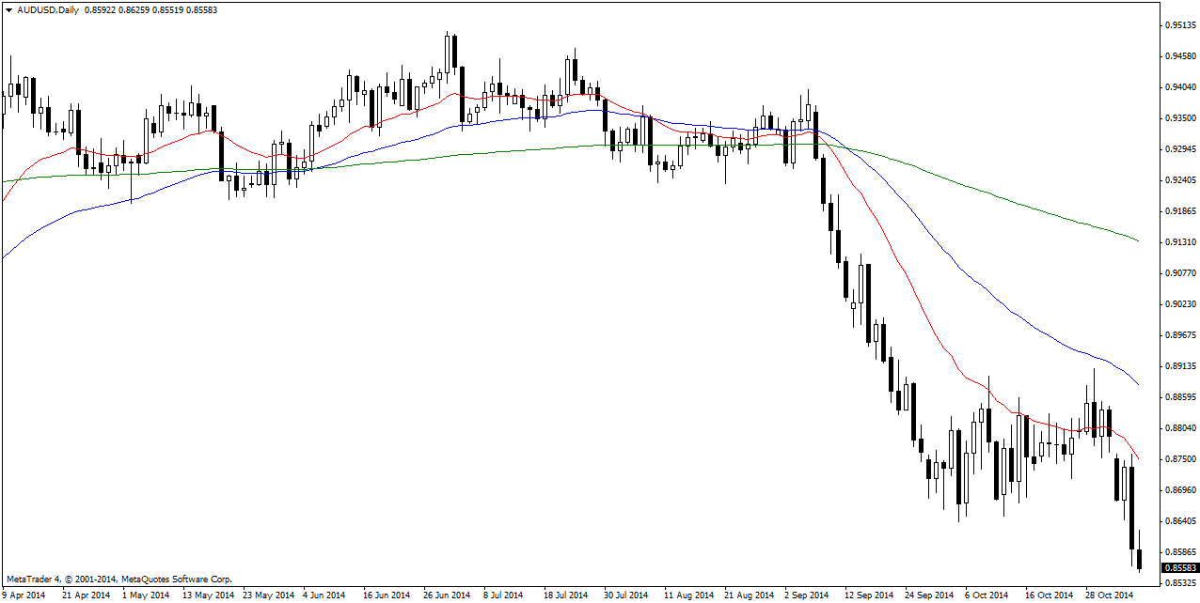Viewport: 1200px width, 603px height.
Task: Click the 0.89675 price axis label
Action: [x=1179, y=335]
